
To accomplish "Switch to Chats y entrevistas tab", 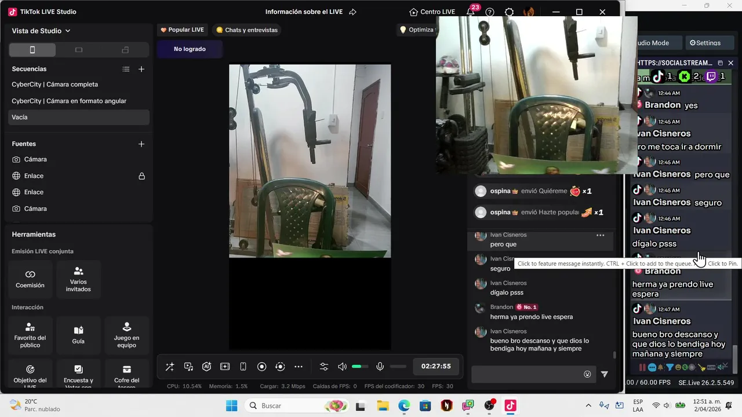I will pos(246,30).
